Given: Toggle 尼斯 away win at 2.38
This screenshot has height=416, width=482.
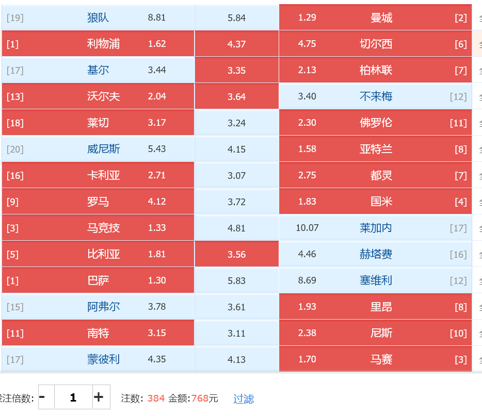Looking at the screenshot, I should (375, 333).
